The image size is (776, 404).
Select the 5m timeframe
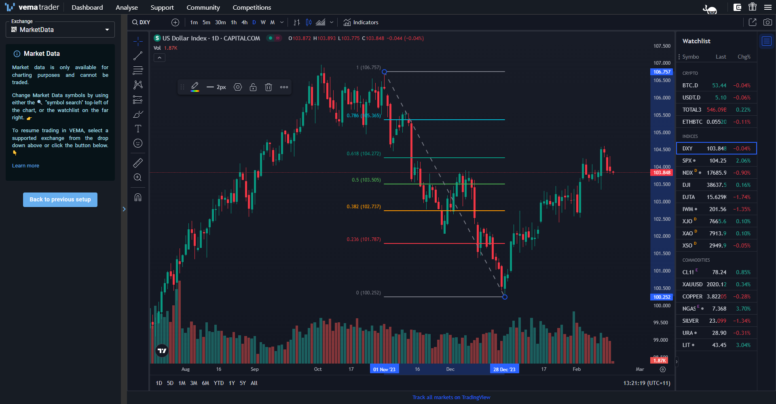[x=206, y=22]
